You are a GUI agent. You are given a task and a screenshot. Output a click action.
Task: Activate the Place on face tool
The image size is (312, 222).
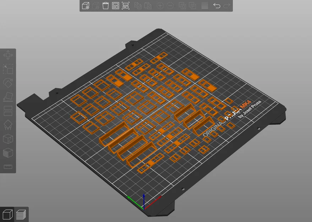[8, 97]
